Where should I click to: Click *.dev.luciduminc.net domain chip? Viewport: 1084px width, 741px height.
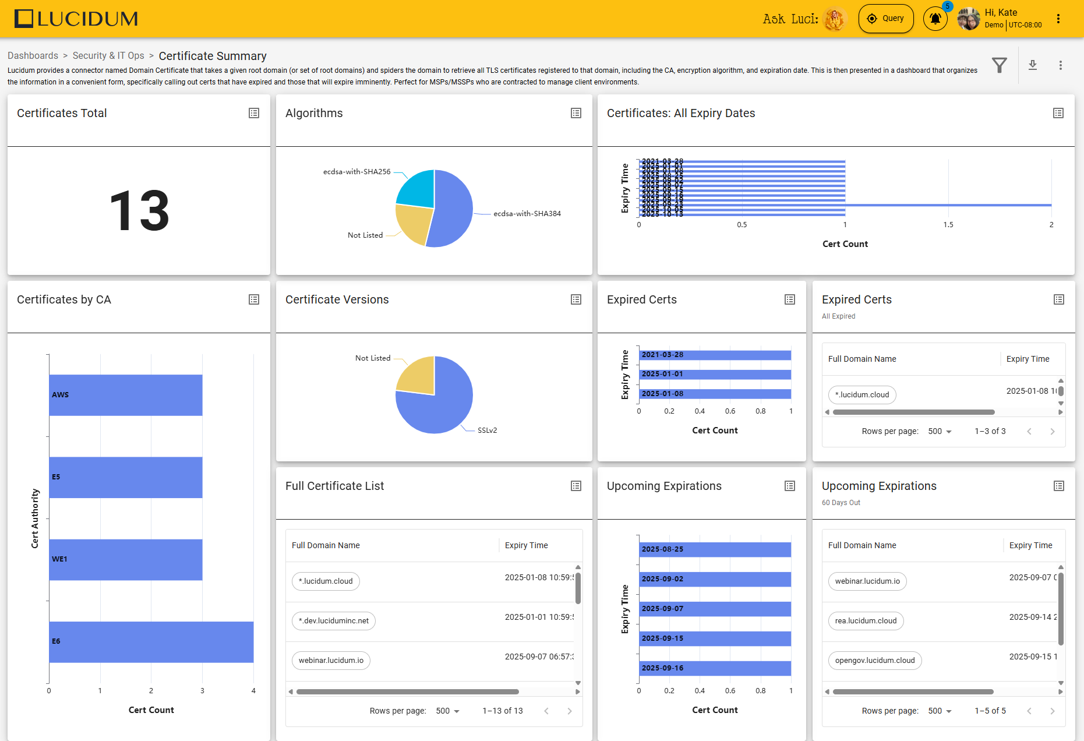point(334,621)
